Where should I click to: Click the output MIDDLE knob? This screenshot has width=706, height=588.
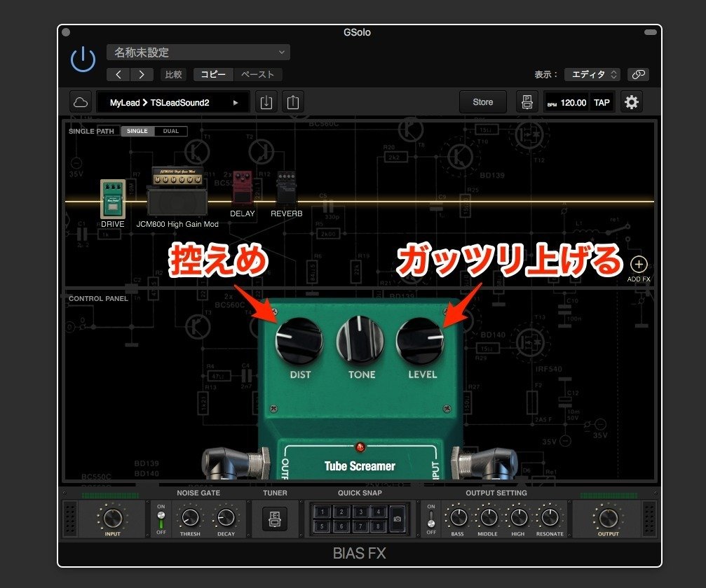coord(488,517)
